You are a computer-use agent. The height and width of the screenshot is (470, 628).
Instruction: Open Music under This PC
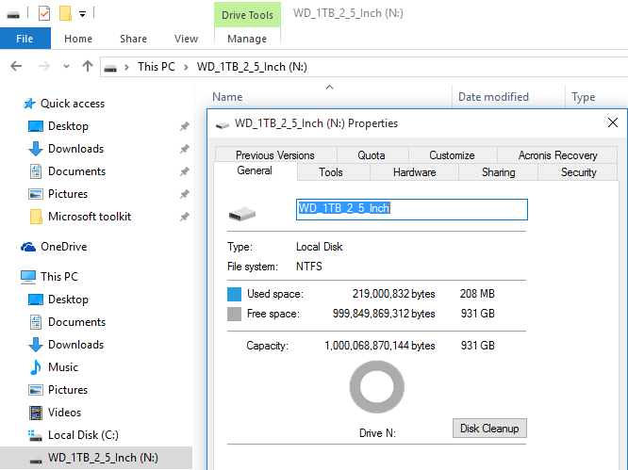(63, 366)
